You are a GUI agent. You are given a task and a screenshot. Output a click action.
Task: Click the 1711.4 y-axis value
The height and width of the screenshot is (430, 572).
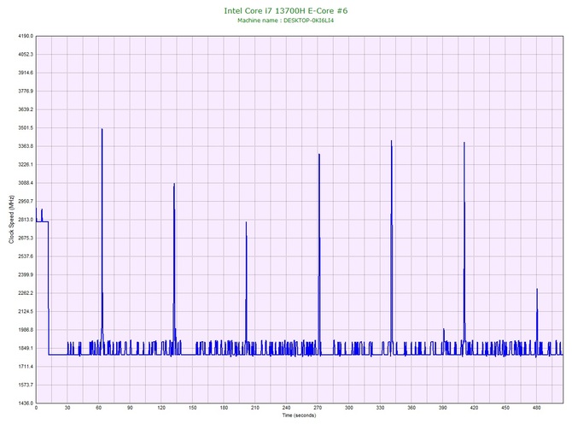(x=26, y=367)
